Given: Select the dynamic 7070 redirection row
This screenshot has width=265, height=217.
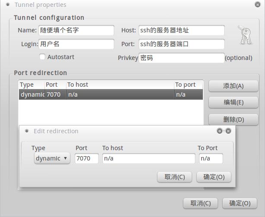Looking at the screenshot, I should coord(110,94).
